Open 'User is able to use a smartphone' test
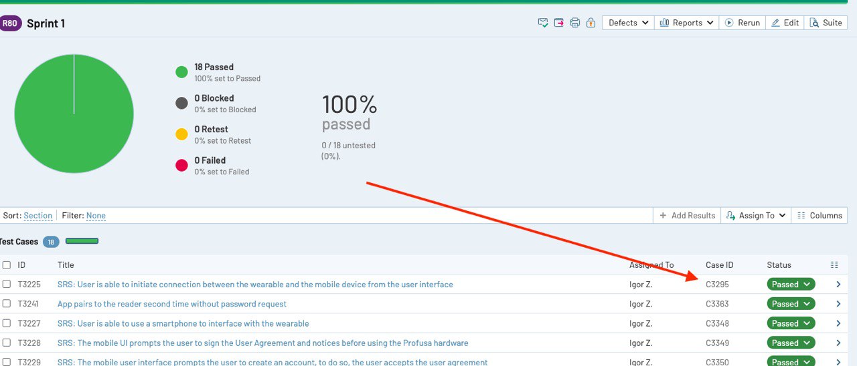This screenshot has height=366, width=857. 183,323
